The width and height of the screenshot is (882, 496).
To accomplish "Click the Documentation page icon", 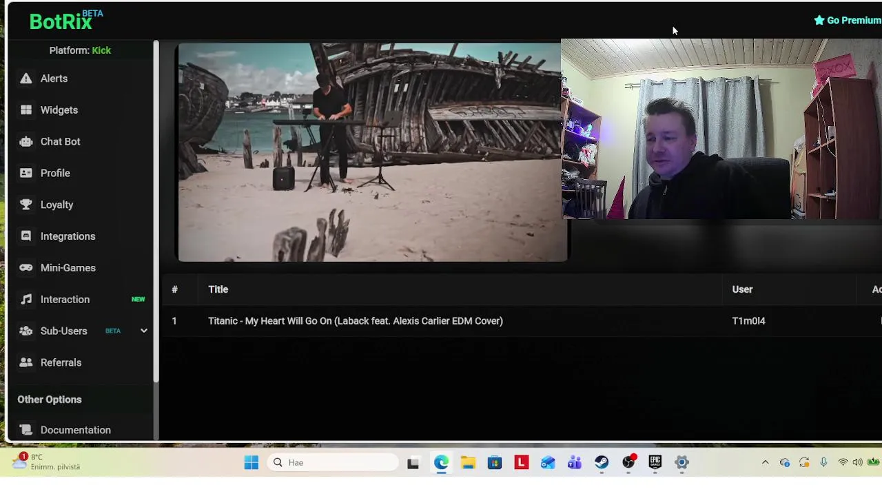I will (x=26, y=430).
